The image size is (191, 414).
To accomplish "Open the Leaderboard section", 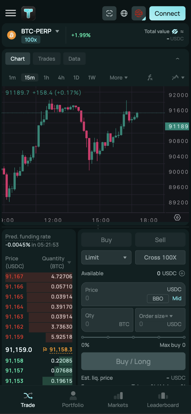I will tap(163, 400).
